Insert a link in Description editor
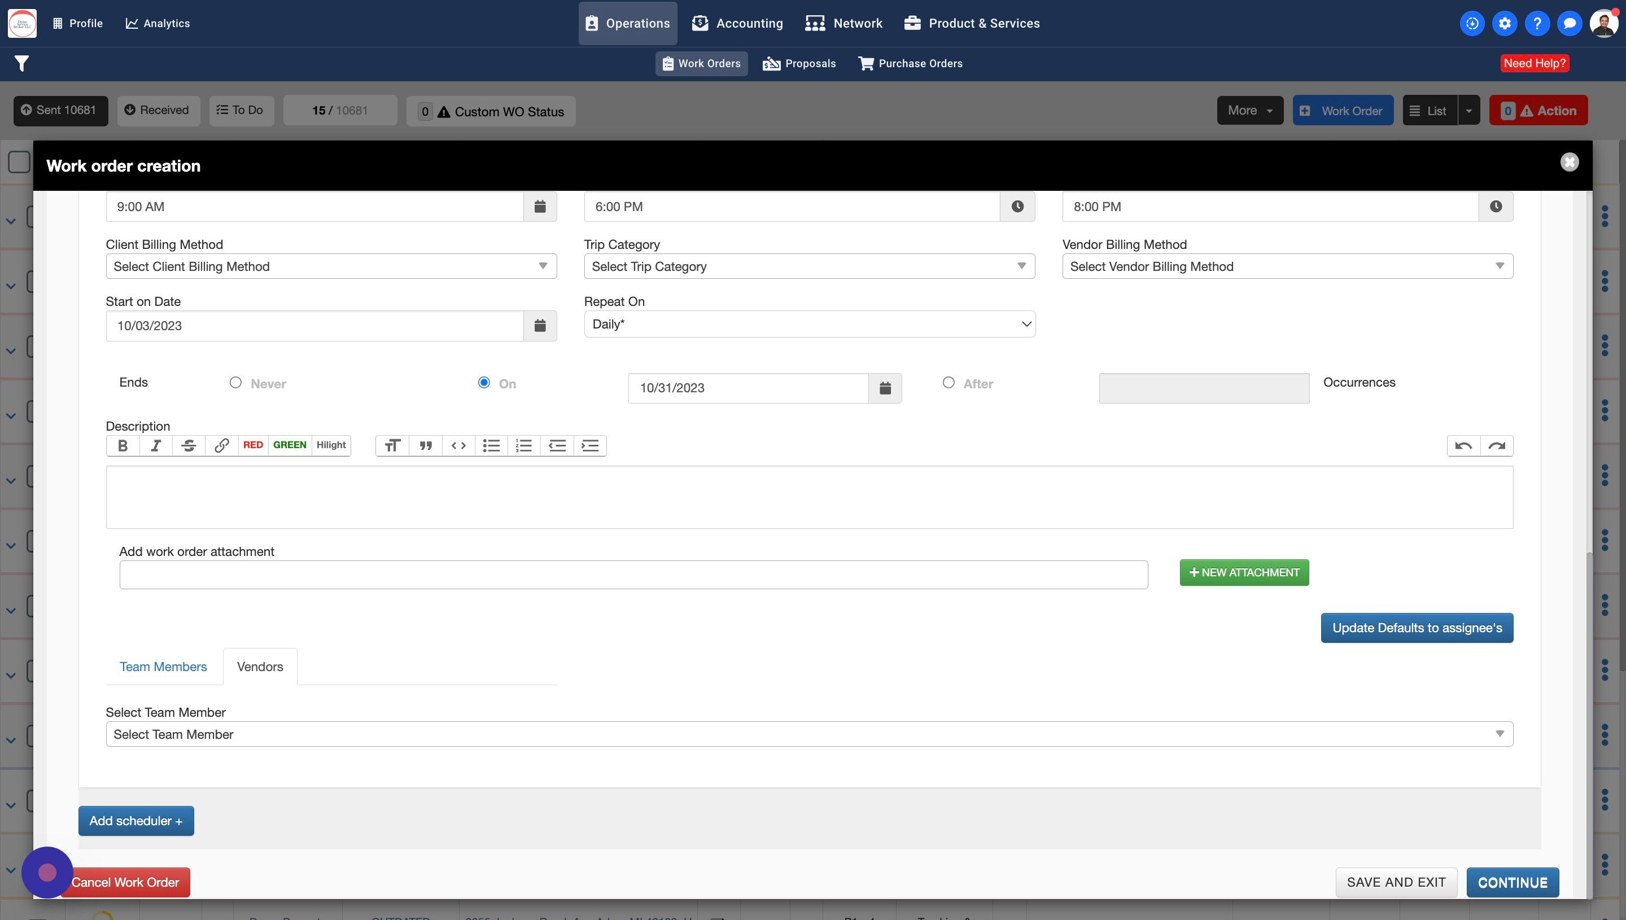1626x920 pixels. point(221,445)
